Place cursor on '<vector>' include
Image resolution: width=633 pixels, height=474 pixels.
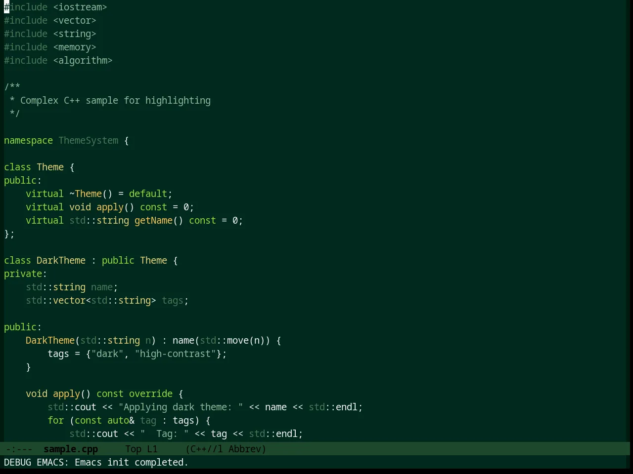click(x=75, y=21)
